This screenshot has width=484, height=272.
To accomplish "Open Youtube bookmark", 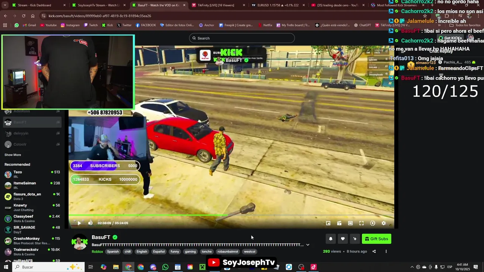I will coord(48,25).
